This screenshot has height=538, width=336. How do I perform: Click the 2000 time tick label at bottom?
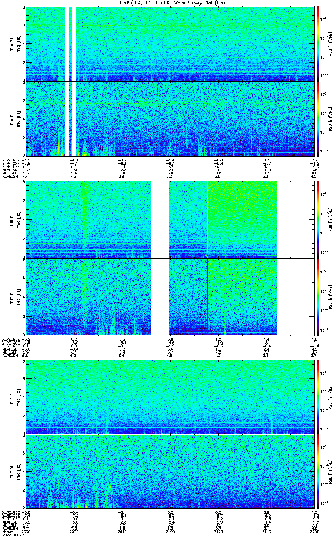pos(26,531)
